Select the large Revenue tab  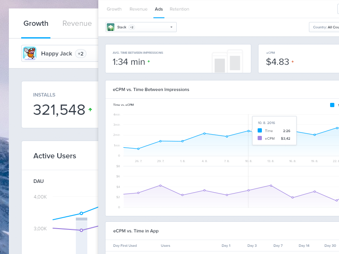pos(77,23)
